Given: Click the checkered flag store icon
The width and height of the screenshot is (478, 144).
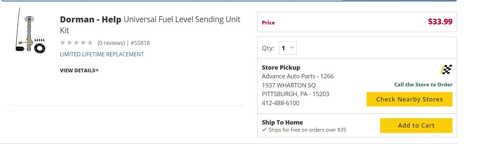Looking at the screenshot, I should pyautogui.click(x=446, y=69).
